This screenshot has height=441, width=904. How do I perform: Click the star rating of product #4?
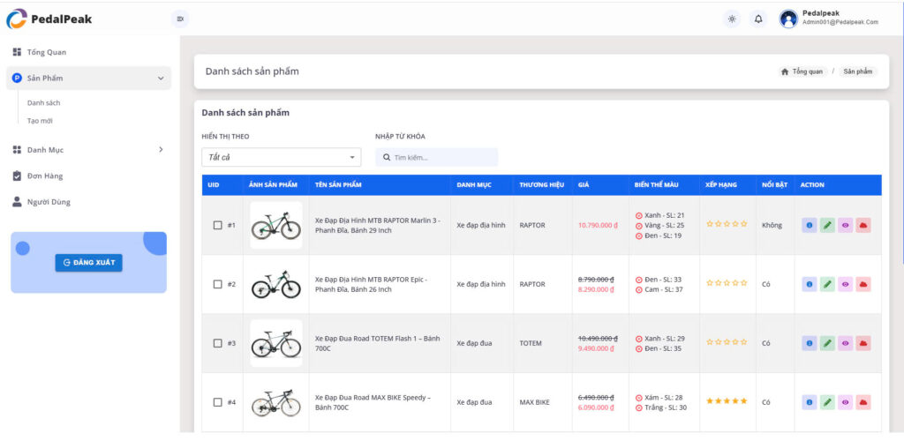727,400
